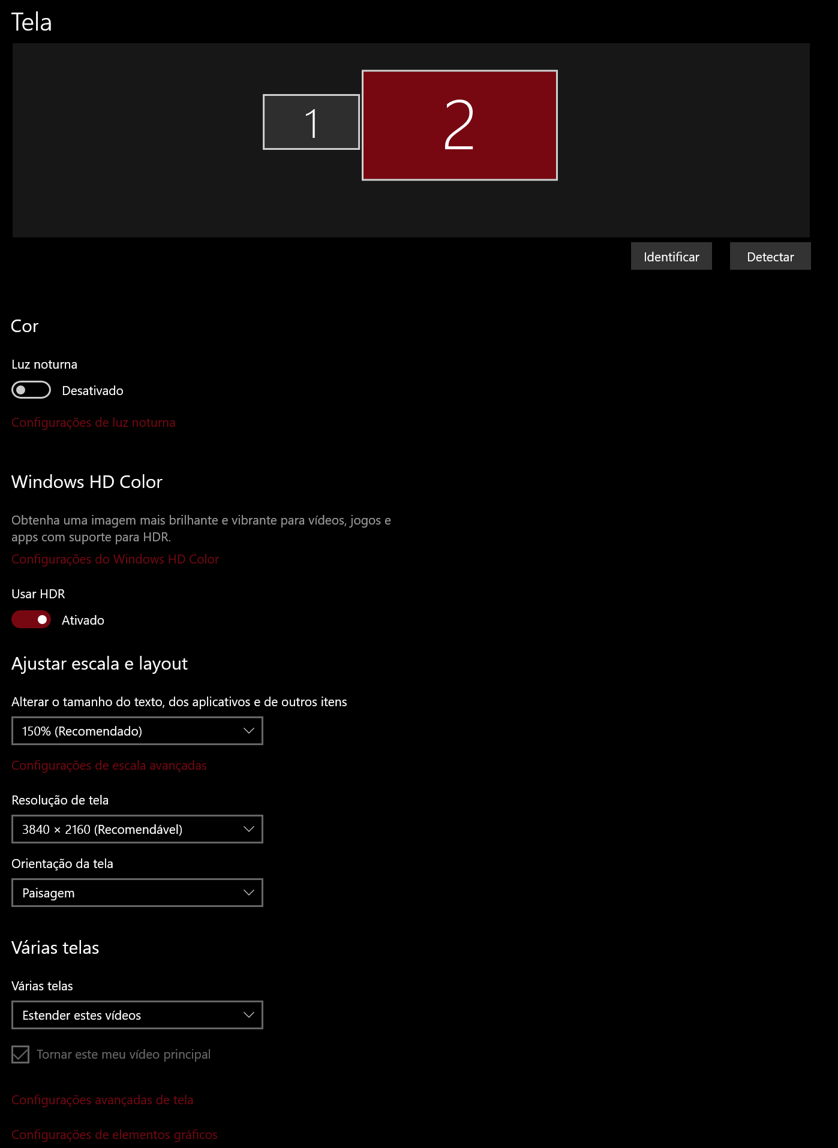Open the Estender estes vídeos dropdown
838x1148 pixels.
(137, 1015)
